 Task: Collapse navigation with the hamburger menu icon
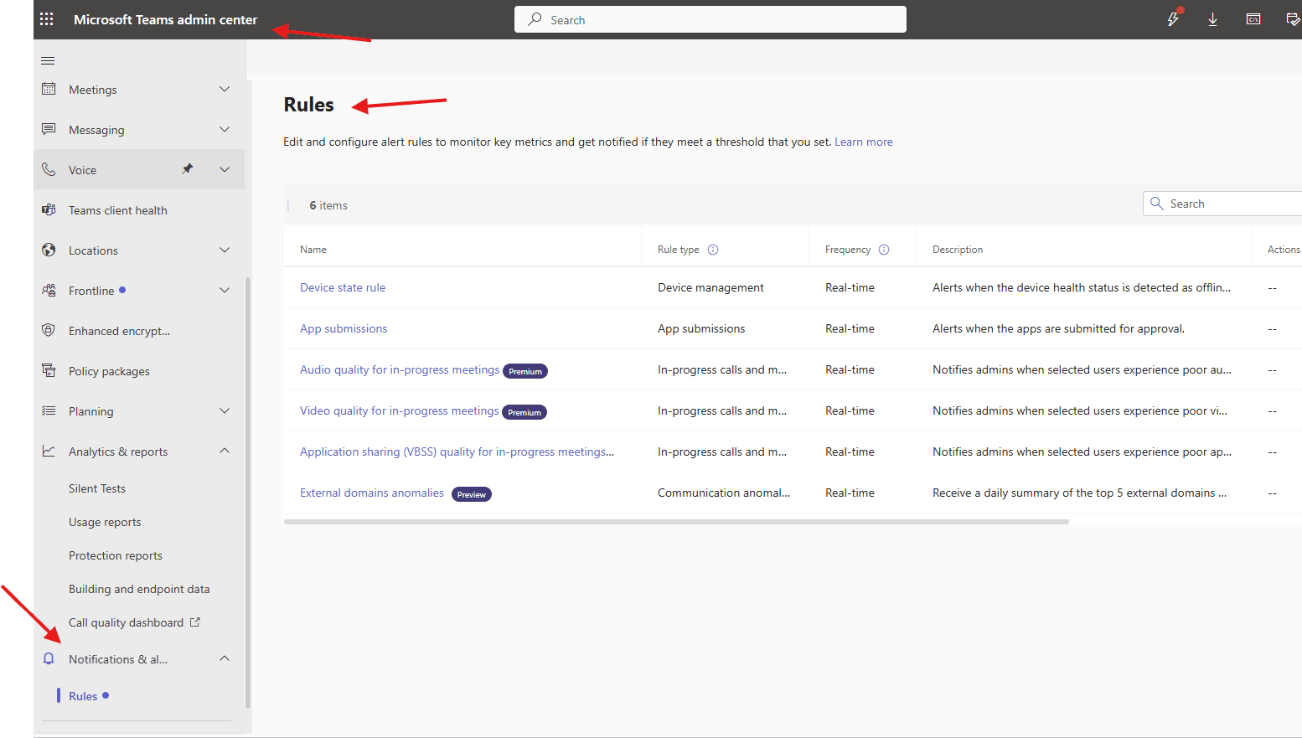(x=48, y=60)
